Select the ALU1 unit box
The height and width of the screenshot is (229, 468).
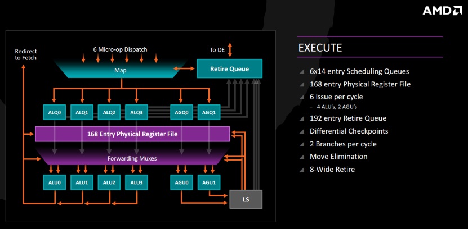click(x=82, y=182)
